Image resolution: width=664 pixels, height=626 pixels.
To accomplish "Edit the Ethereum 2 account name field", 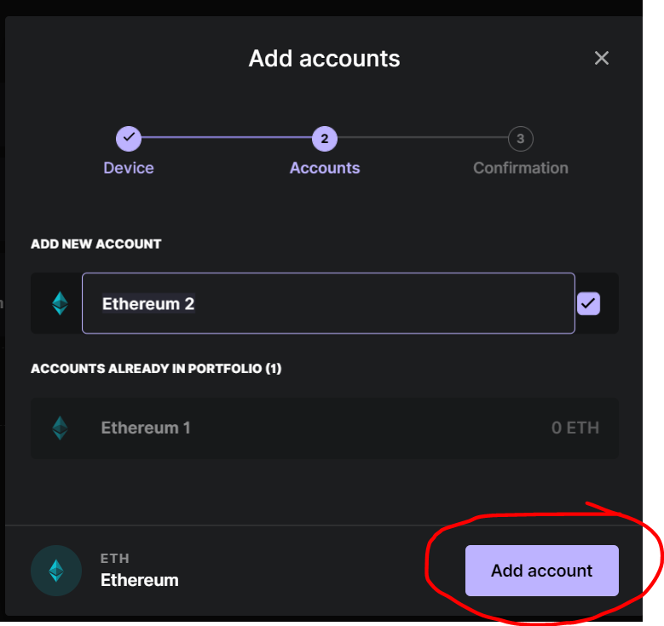I will pos(328,303).
